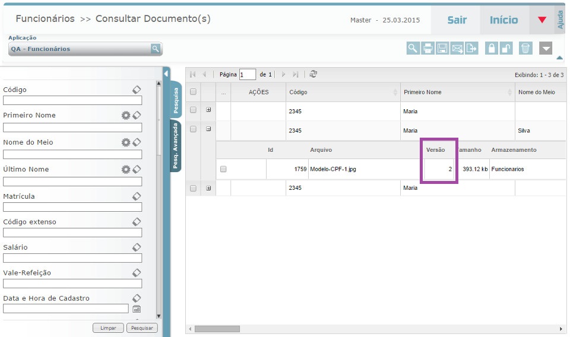Collapse the expanded second row with minus

coord(208,129)
